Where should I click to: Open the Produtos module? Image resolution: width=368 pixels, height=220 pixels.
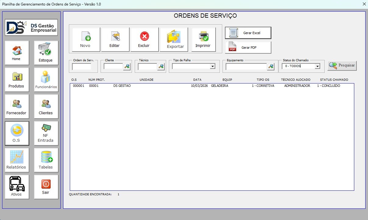17,80
